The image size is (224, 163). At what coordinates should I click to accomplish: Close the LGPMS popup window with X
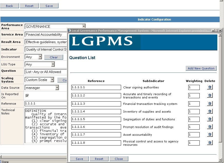[x=220, y=31]
